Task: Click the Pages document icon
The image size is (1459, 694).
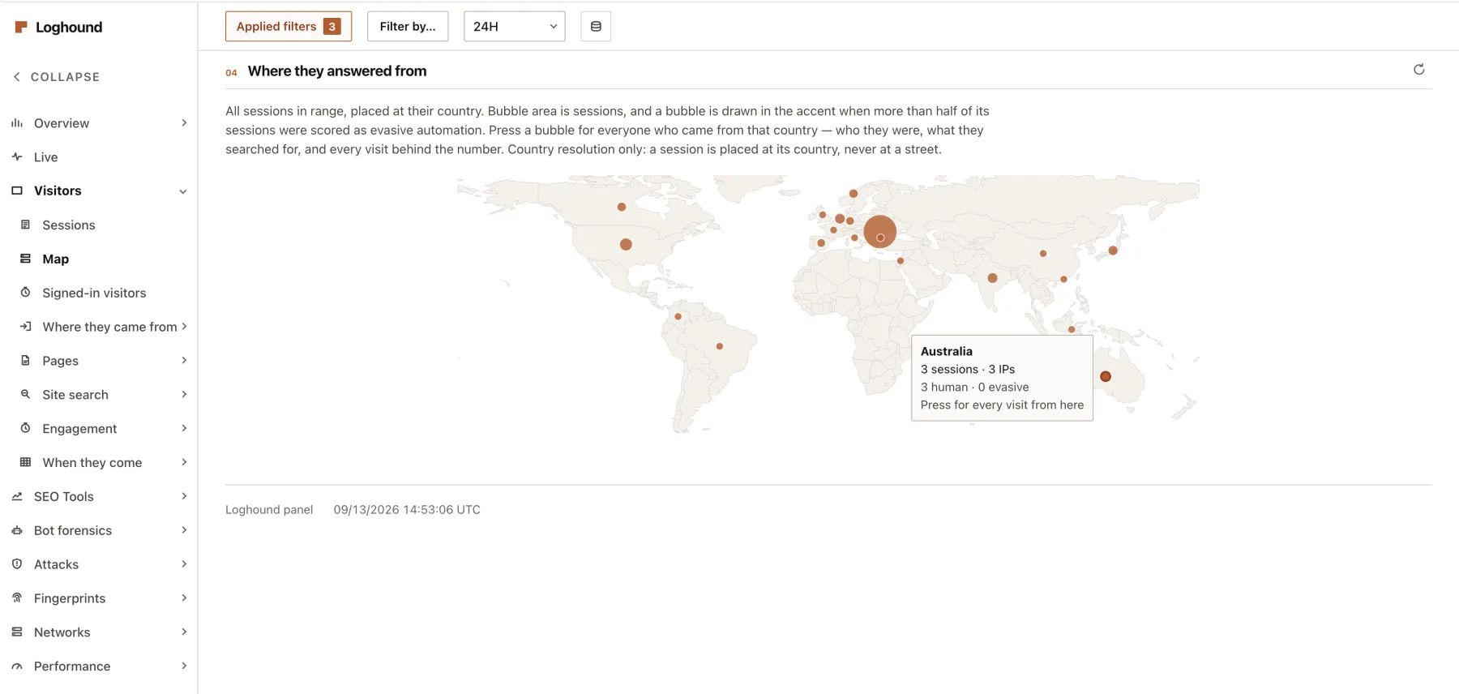Action: (x=25, y=361)
